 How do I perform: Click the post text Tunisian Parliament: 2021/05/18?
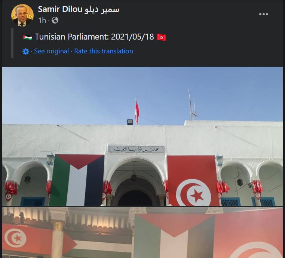pyautogui.click(x=94, y=37)
